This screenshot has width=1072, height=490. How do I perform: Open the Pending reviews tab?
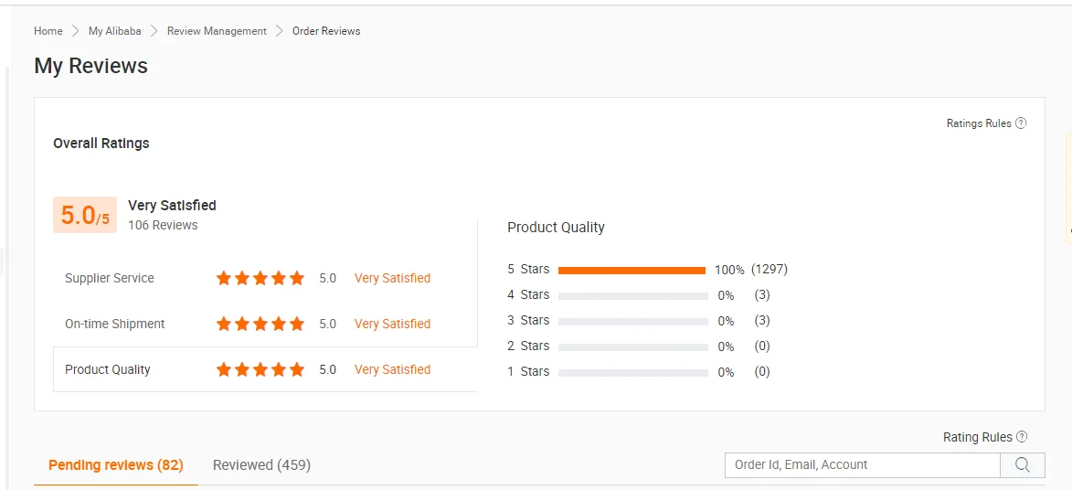point(116,464)
